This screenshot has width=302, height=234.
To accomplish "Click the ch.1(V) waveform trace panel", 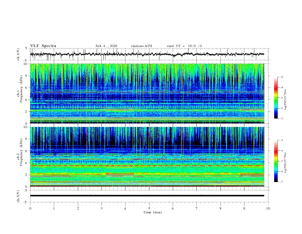I will click(x=150, y=54).
